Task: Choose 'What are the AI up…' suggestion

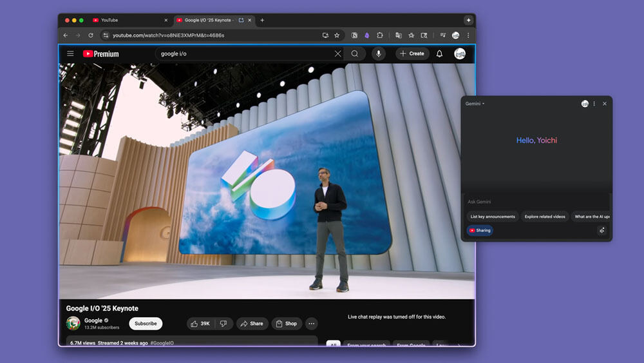Action: pos(591,217)
